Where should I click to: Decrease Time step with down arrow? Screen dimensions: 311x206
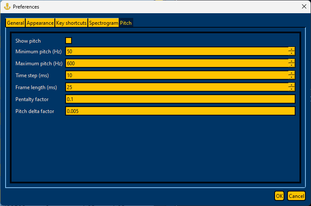pyautogui.click(x=291, y=77)
